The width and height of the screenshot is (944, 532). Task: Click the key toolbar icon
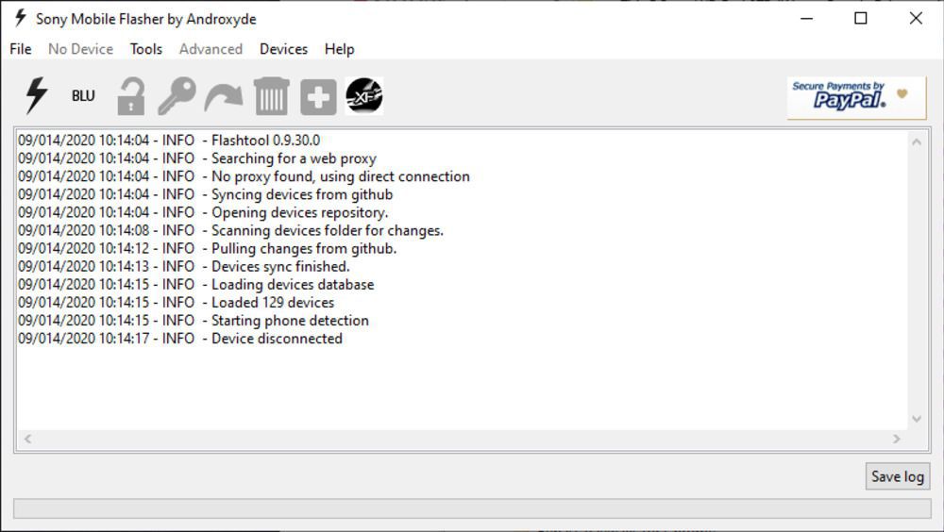tap(177, 95)
